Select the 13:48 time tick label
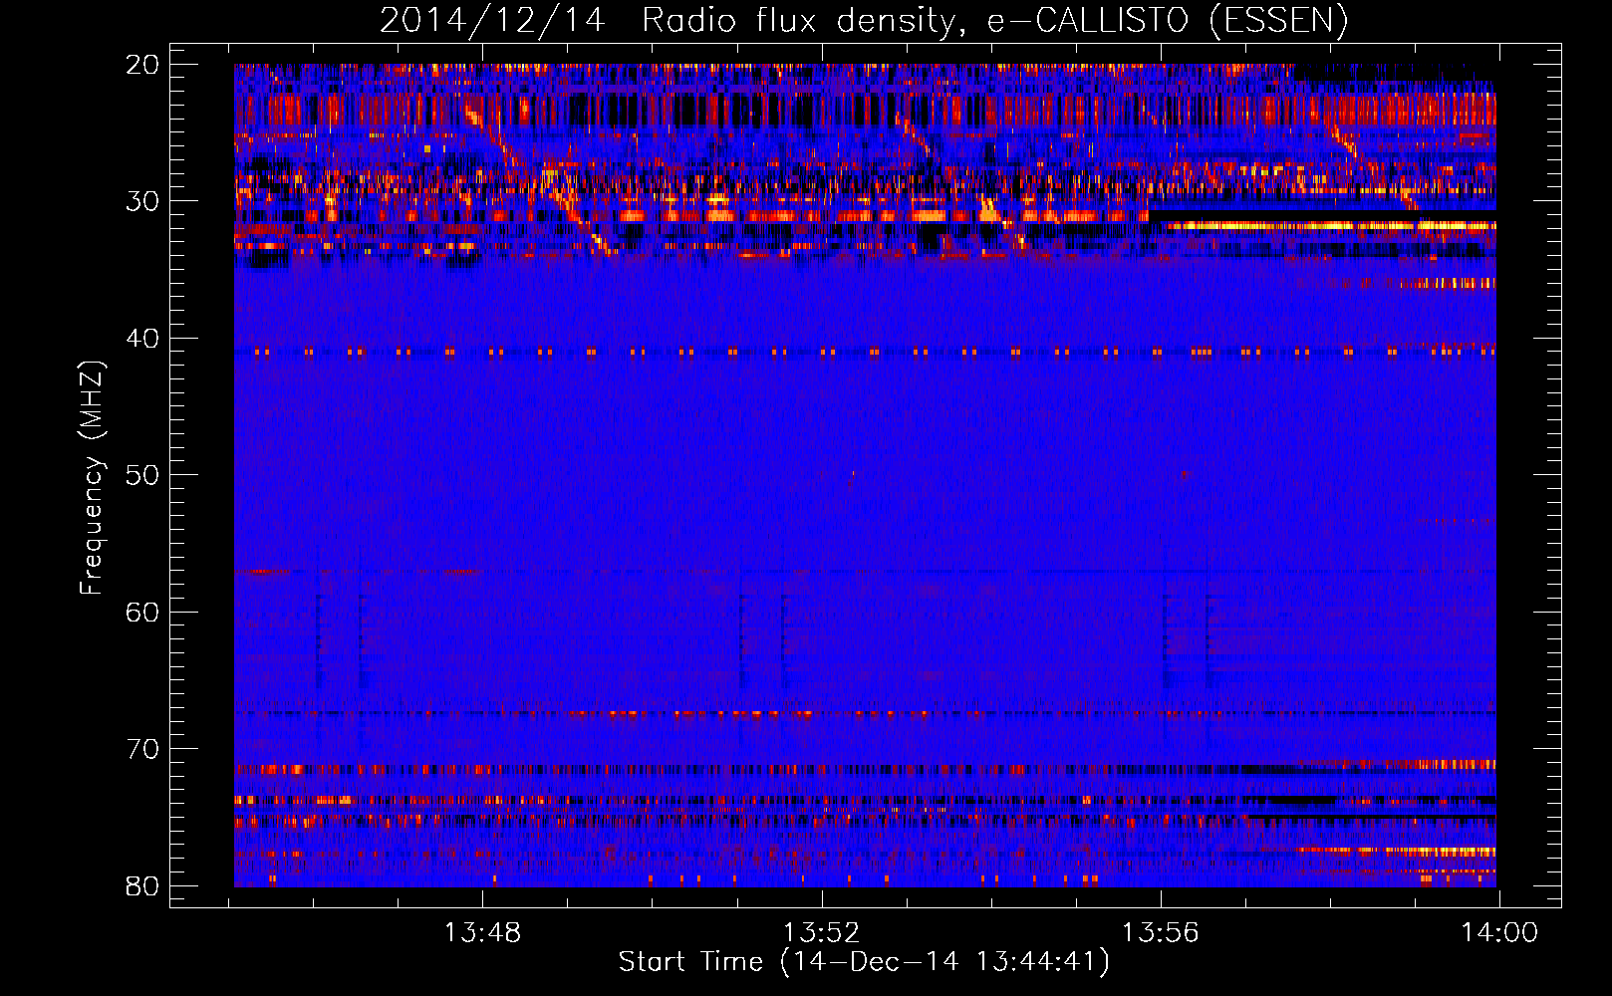The image size is (1612, 996). tap(482, 933)
